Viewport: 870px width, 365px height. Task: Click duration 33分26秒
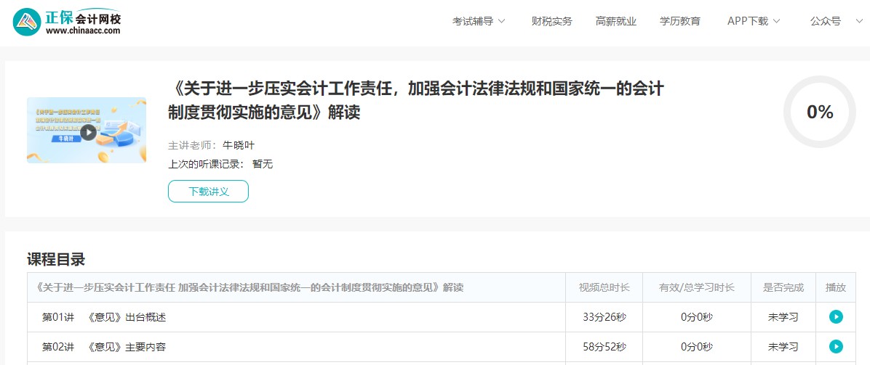[x=604, y=317]
